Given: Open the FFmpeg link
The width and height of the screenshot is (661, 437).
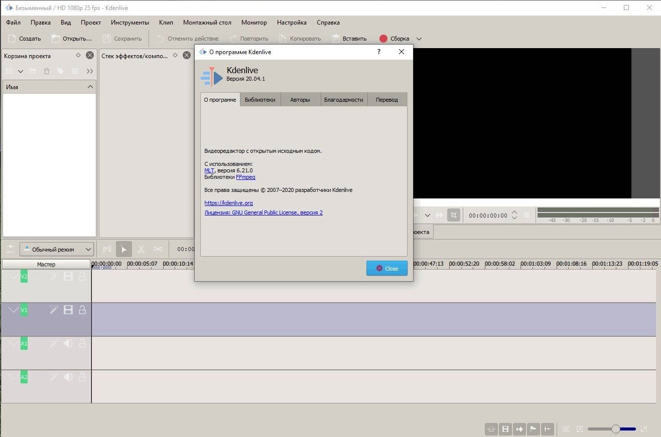Looking at the screenshot, I should coord(245,177).
